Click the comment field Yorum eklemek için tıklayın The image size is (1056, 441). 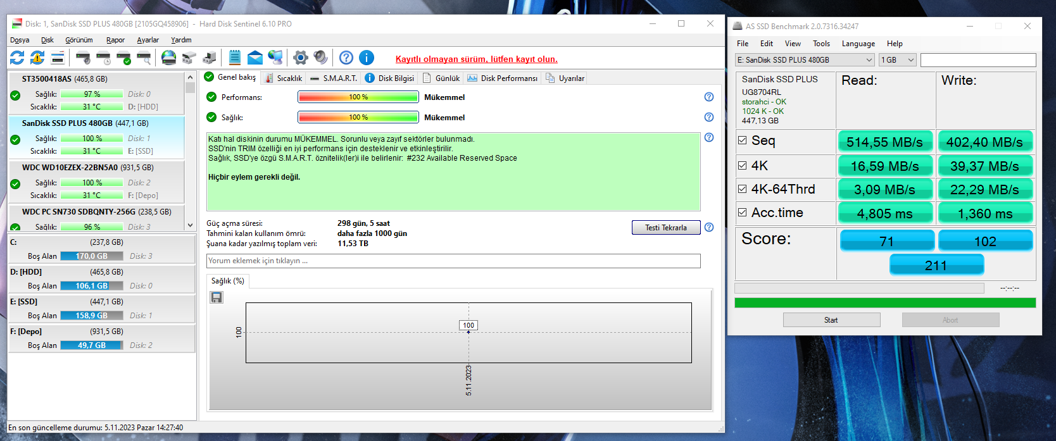453,261
